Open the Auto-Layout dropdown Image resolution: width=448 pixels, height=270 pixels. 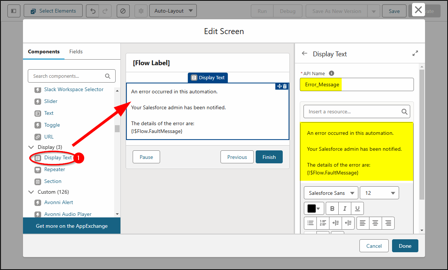[x=173, y=11]
